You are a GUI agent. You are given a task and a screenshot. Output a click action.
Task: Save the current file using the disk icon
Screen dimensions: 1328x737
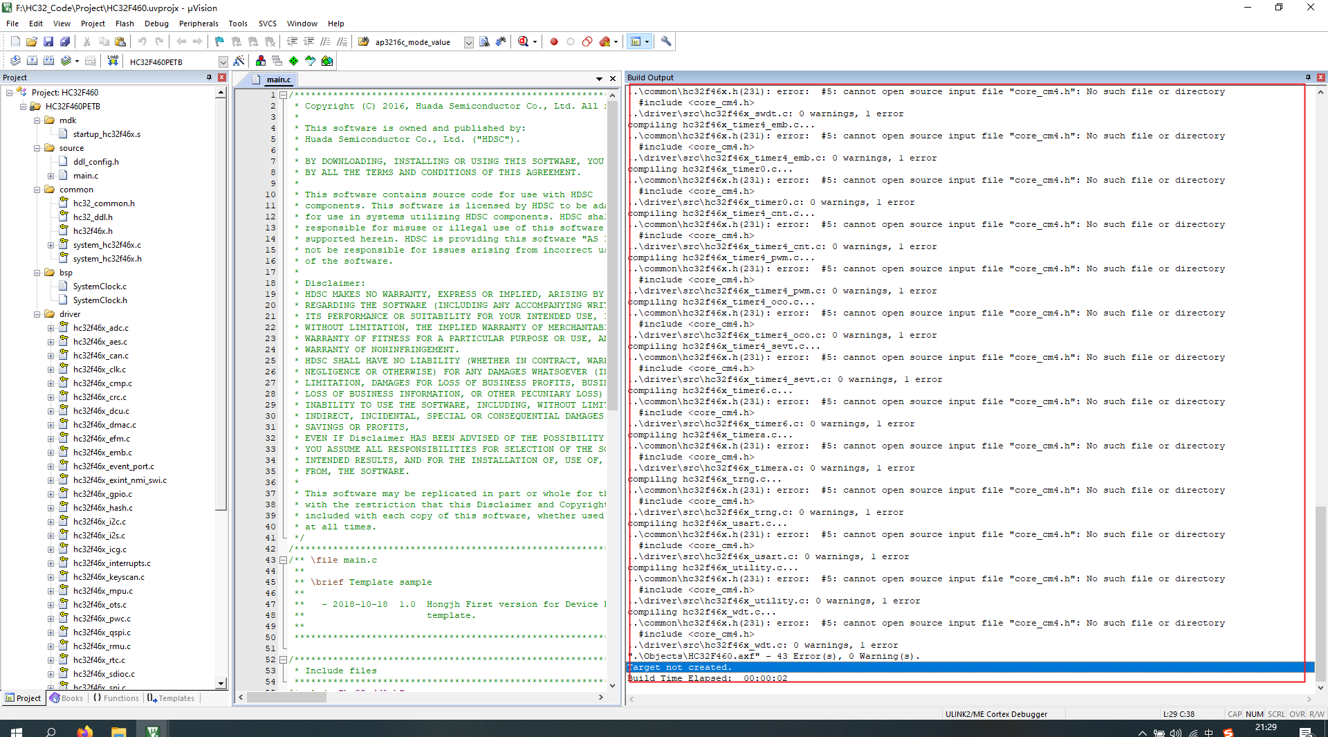(48, 42)
